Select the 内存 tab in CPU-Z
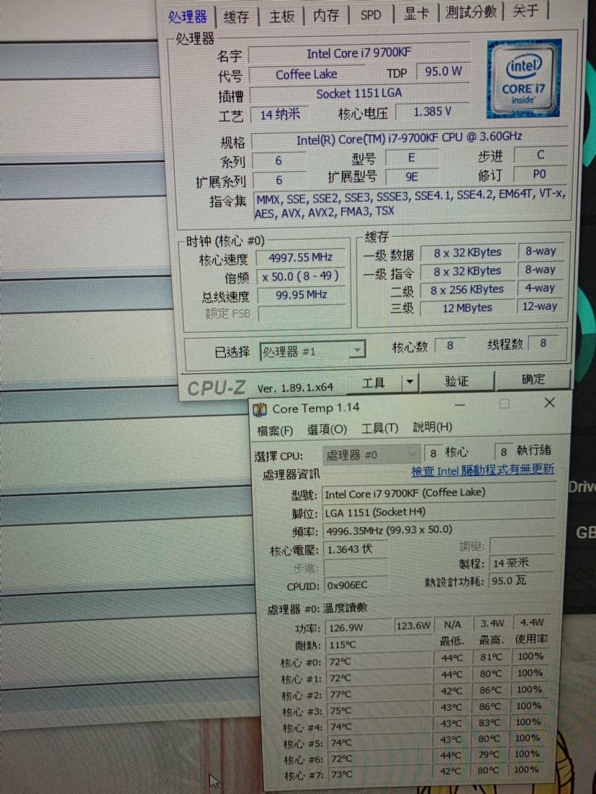The height and width of the screenshot is (794, 596). point(326,15)
